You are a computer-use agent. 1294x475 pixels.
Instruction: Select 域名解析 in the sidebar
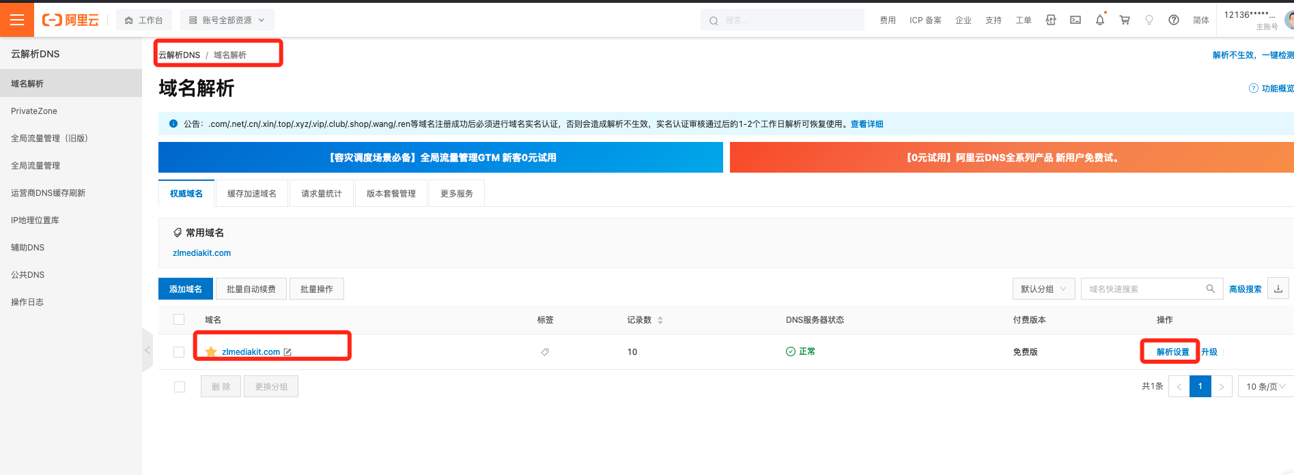71,83
